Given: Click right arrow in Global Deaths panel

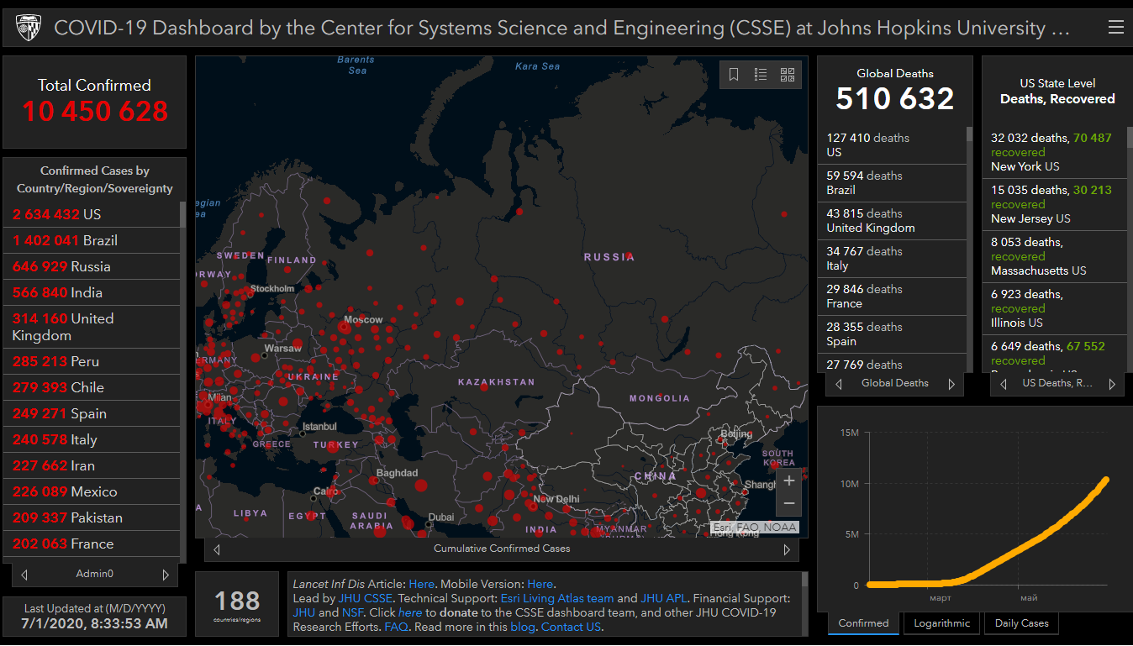Looking at the screenshot, I should click(x=951, y=384).
